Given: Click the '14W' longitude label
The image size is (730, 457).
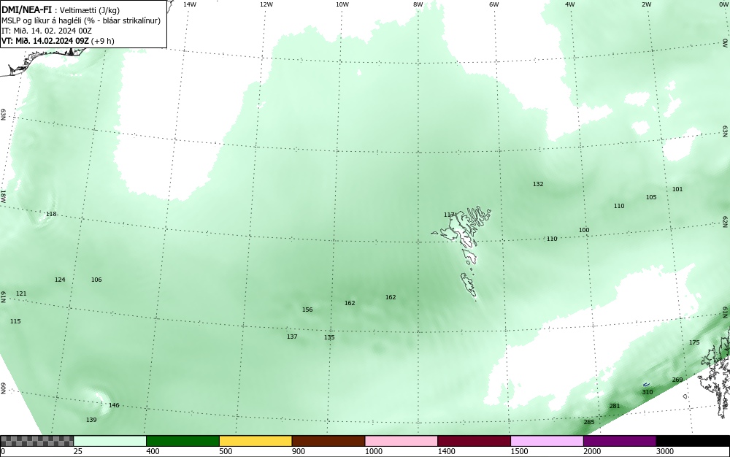Looking at the screenshot, I should (190, 4).
